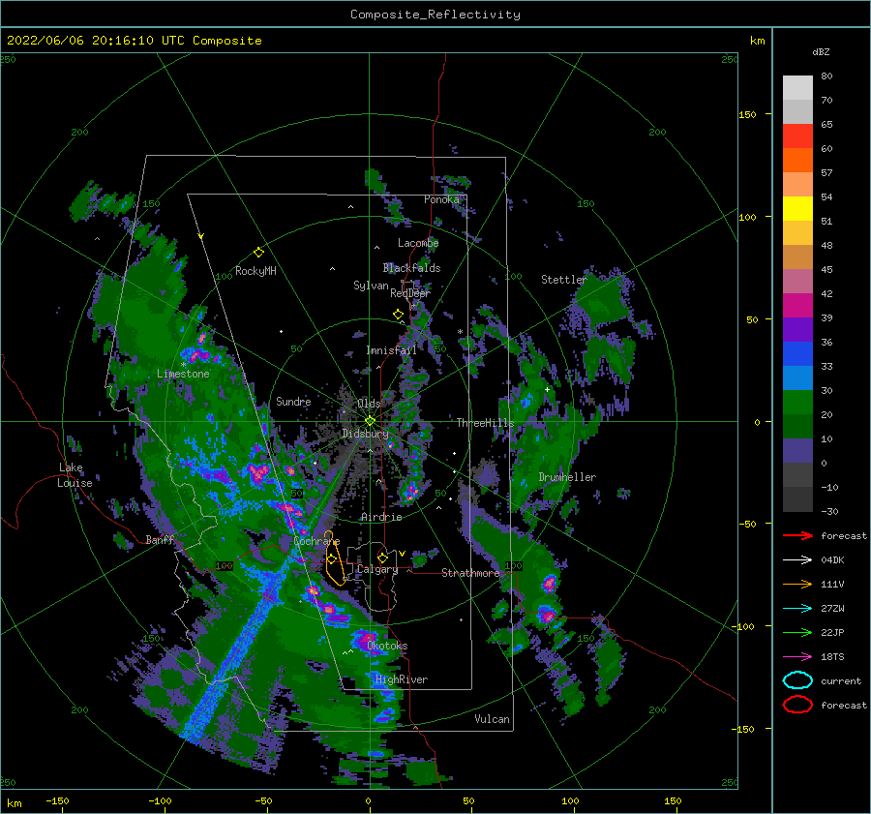Image resolution: width=871 pixels, height=814 pixels.
Task: Click the Limestone label
Action: point(183,374)
